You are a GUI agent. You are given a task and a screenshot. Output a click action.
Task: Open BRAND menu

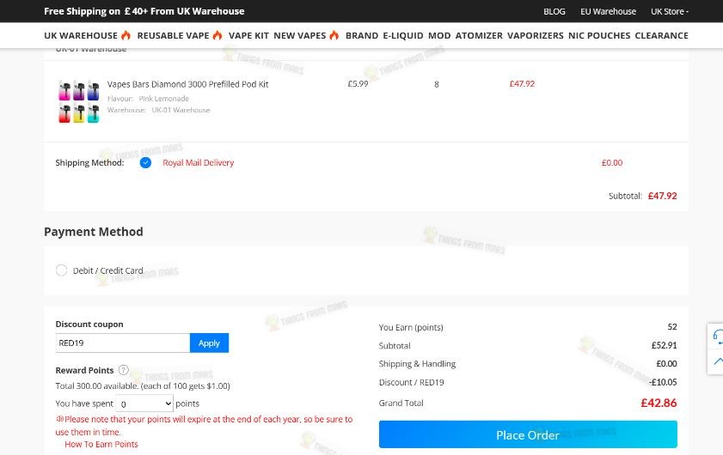point(362,35)
